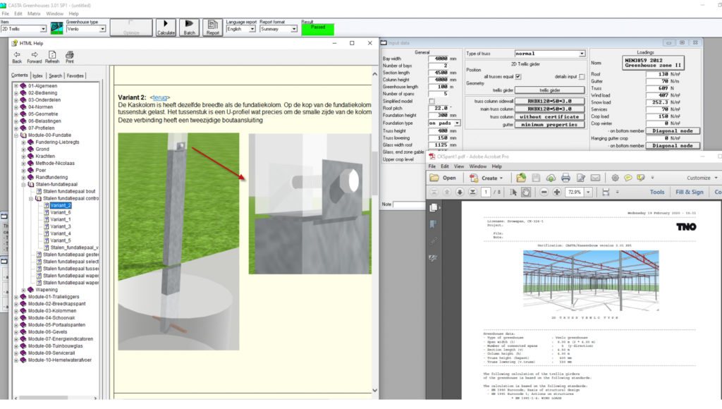Viewport: 722px width, 409px height.
Task: Toggle the 'all trusses equal' checkbox
Action: click(x=518, y=76)
